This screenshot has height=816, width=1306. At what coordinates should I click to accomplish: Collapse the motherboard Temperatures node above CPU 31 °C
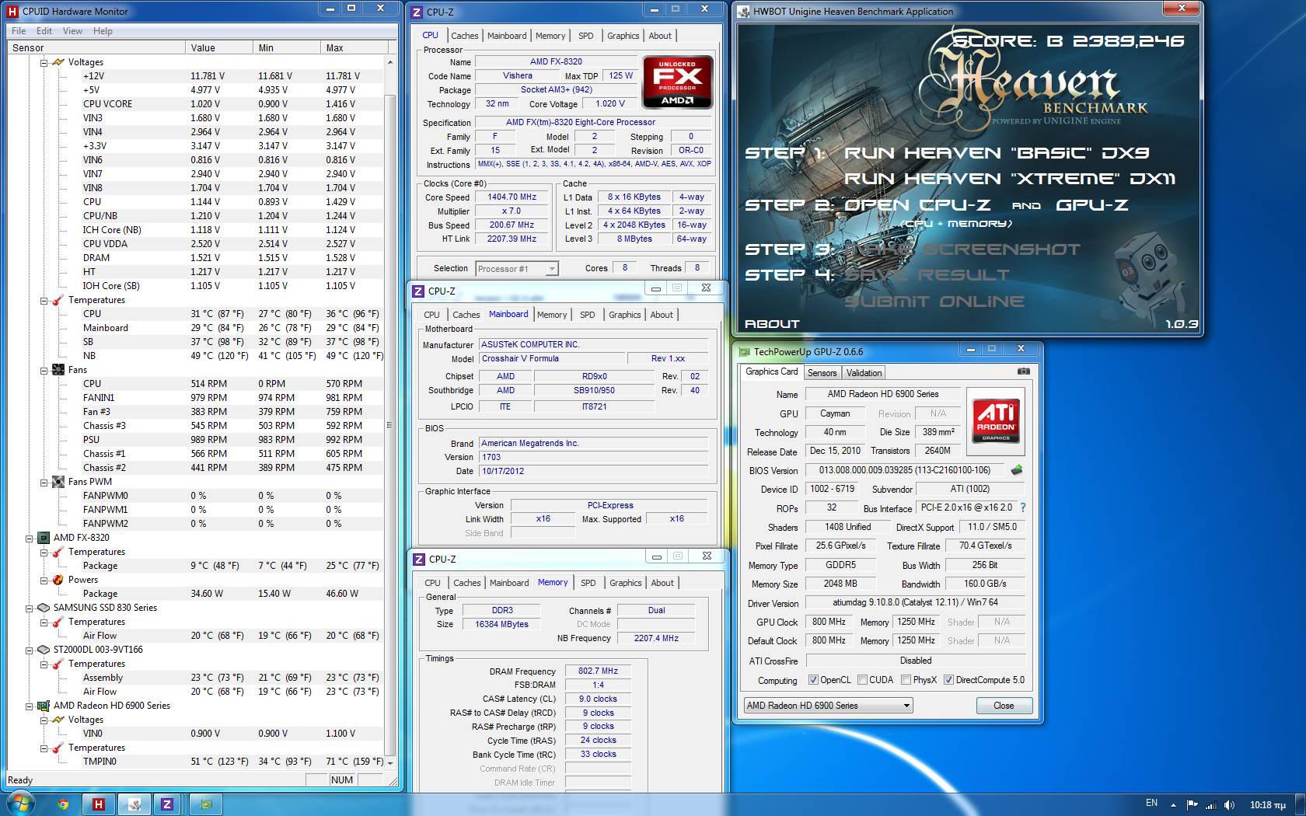(x=44, y=300)
